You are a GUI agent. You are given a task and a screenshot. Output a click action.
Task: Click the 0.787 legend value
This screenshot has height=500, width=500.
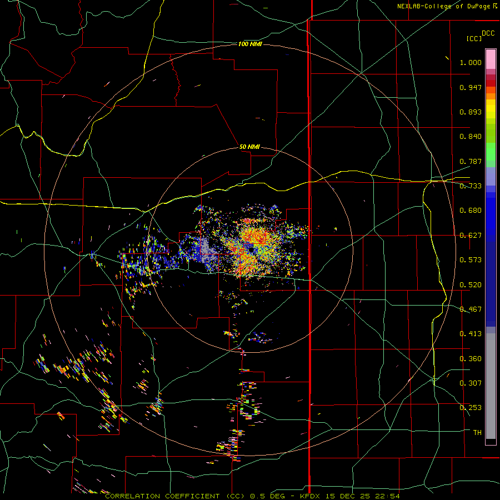[471, 161]
